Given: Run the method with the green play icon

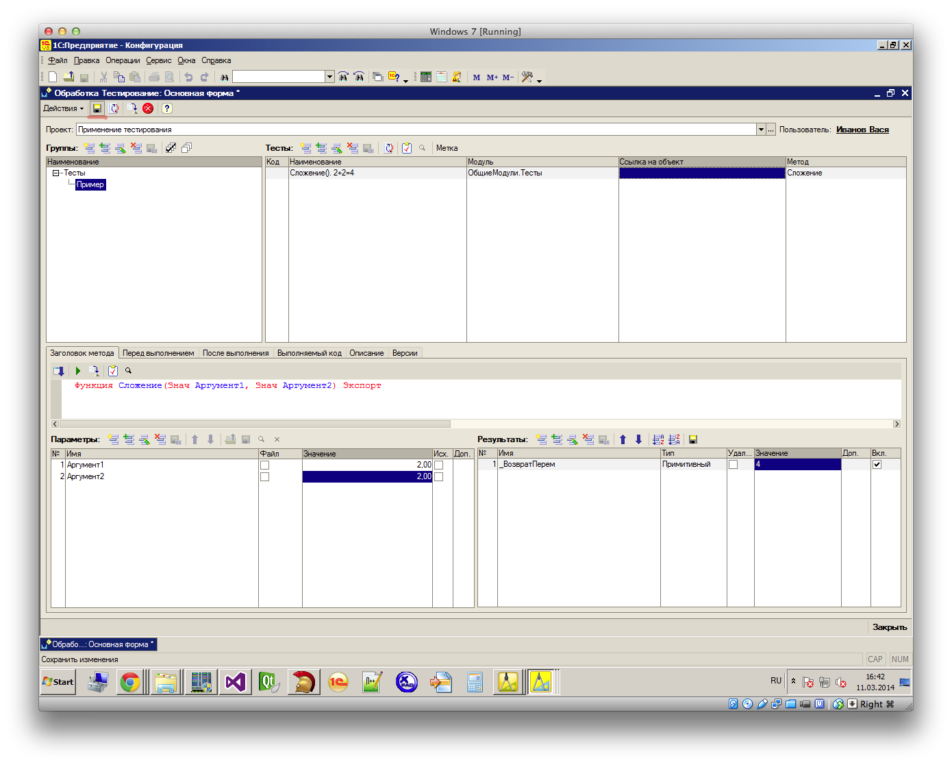Looking at the screenshot, I should point(78,371).
